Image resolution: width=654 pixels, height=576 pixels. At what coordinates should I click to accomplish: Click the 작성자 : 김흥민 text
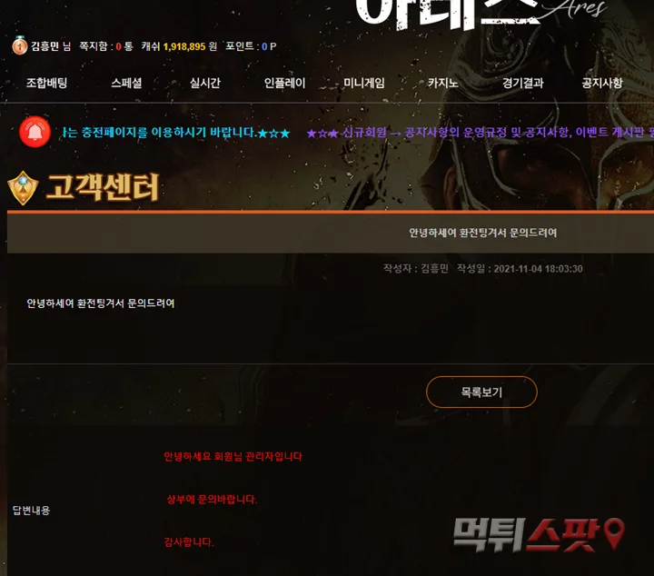pos(416,269)
